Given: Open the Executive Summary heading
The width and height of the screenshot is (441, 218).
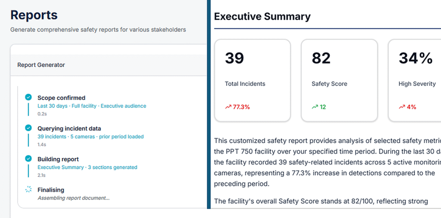Looking at the screenshot, I should 262,17.
